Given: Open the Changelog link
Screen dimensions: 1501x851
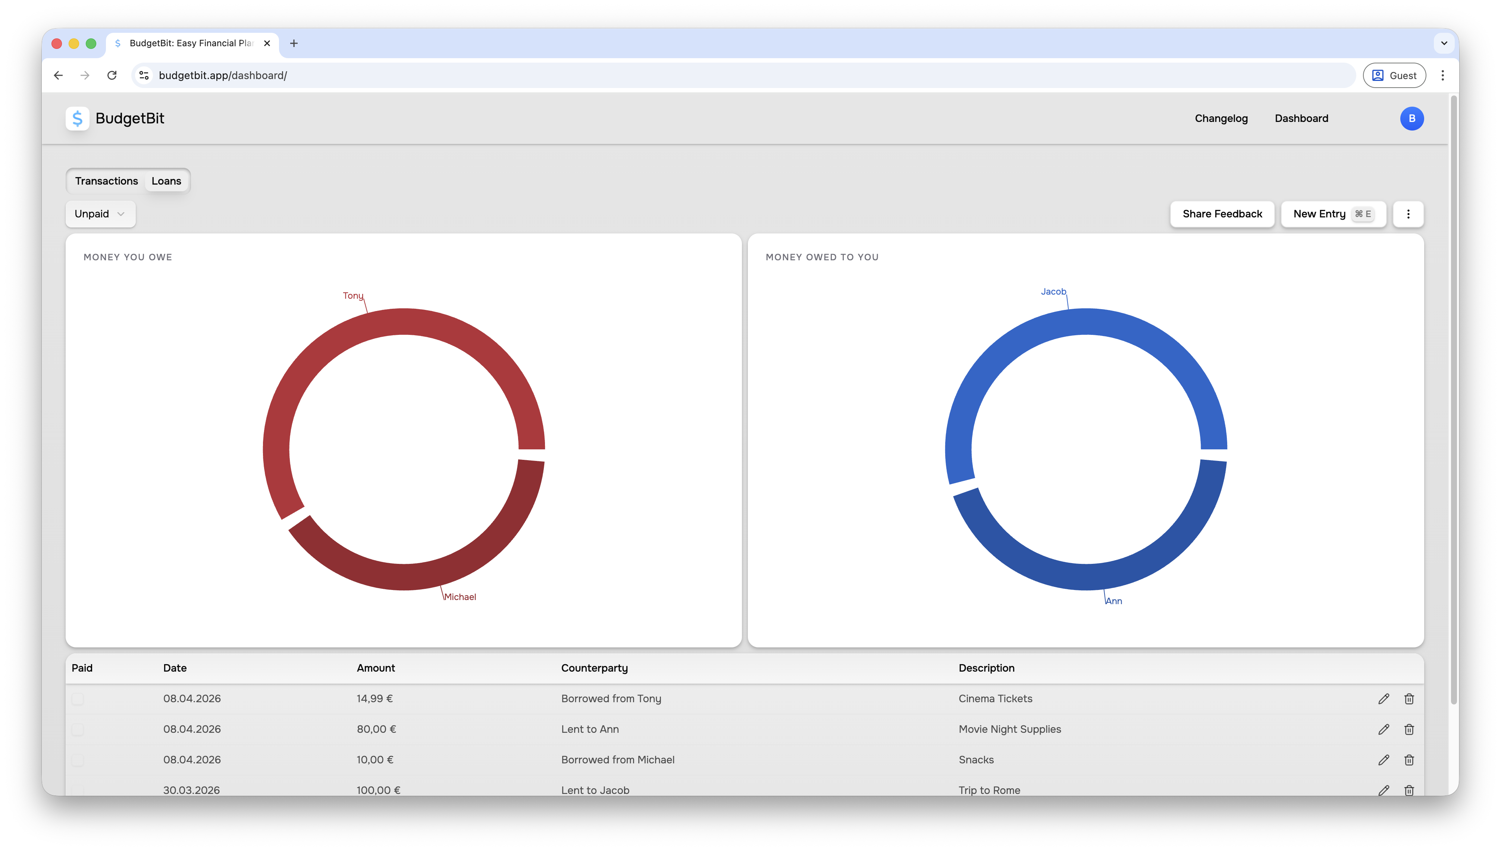Looking at the screenshot, I should [x=1221, y=119].
